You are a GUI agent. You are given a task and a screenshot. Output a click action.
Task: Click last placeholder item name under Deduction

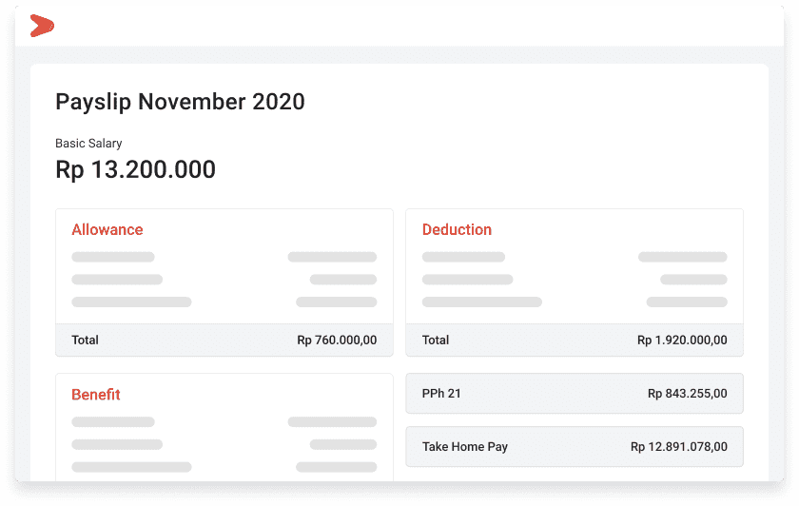(x=481, y=302)
